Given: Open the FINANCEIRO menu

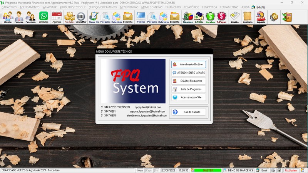Looking at the screenshot, I should click(173, 7).
